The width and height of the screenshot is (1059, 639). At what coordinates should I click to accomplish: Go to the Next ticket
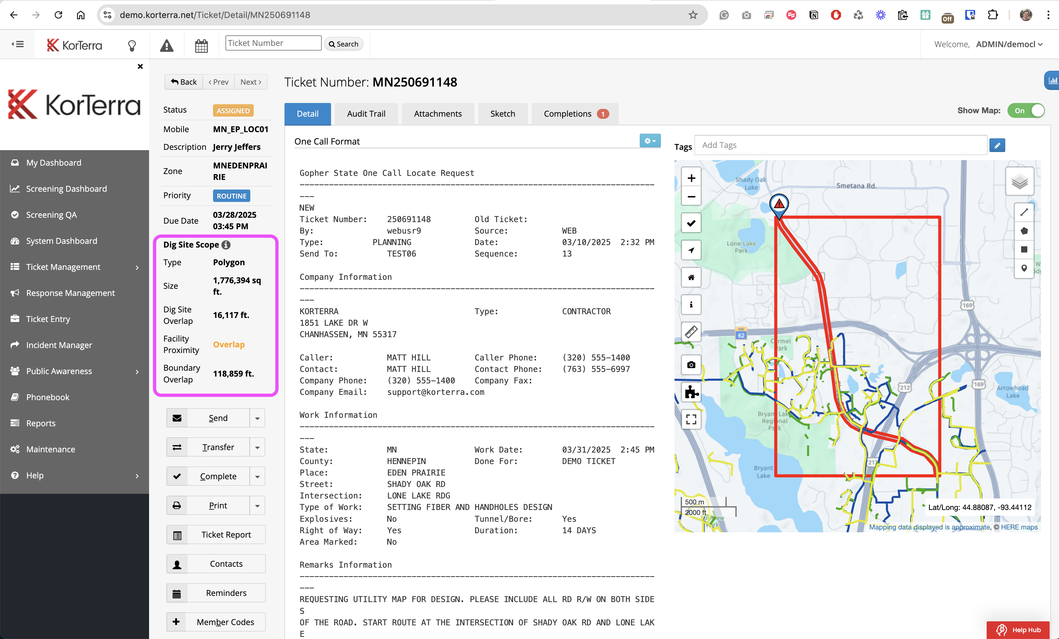[251, 82]
